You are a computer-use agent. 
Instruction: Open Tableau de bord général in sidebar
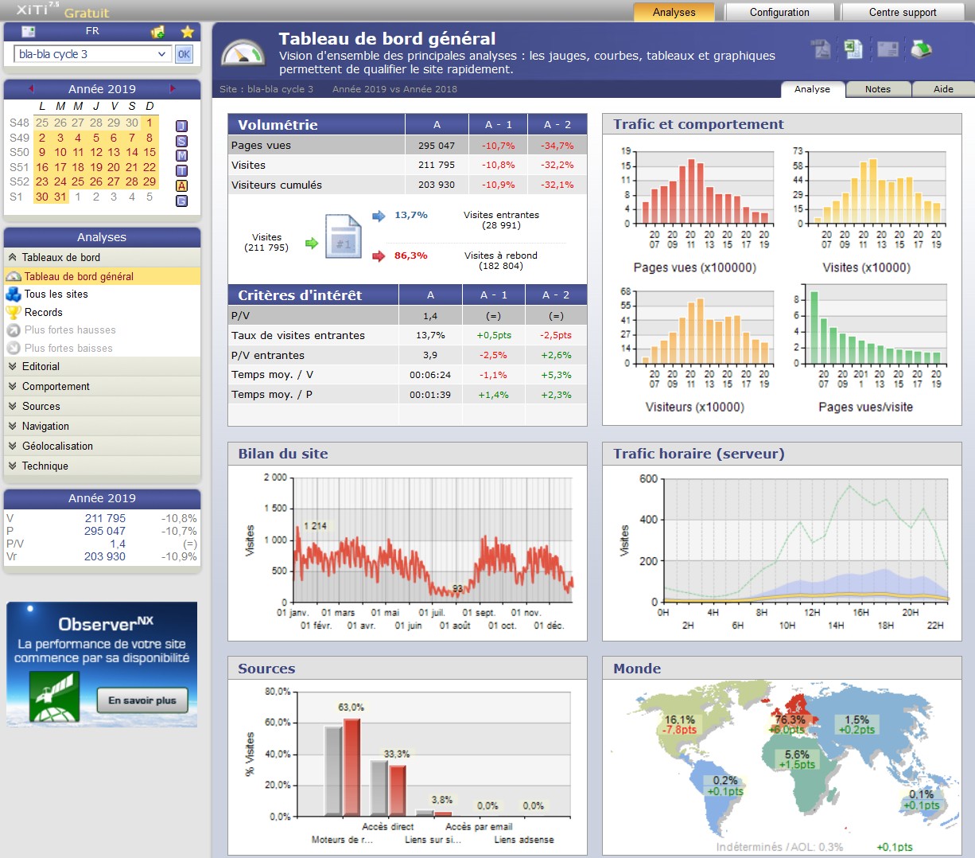tap(102, 276)
